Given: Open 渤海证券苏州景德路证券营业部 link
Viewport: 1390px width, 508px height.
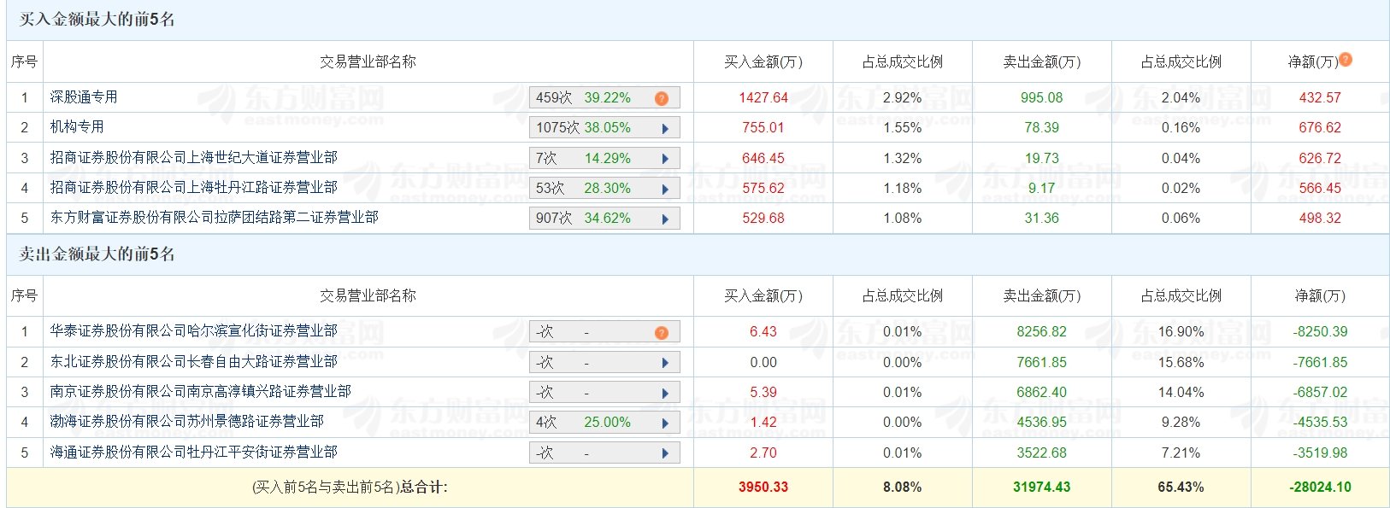Looking at the screenshot, I should point(186,422).
